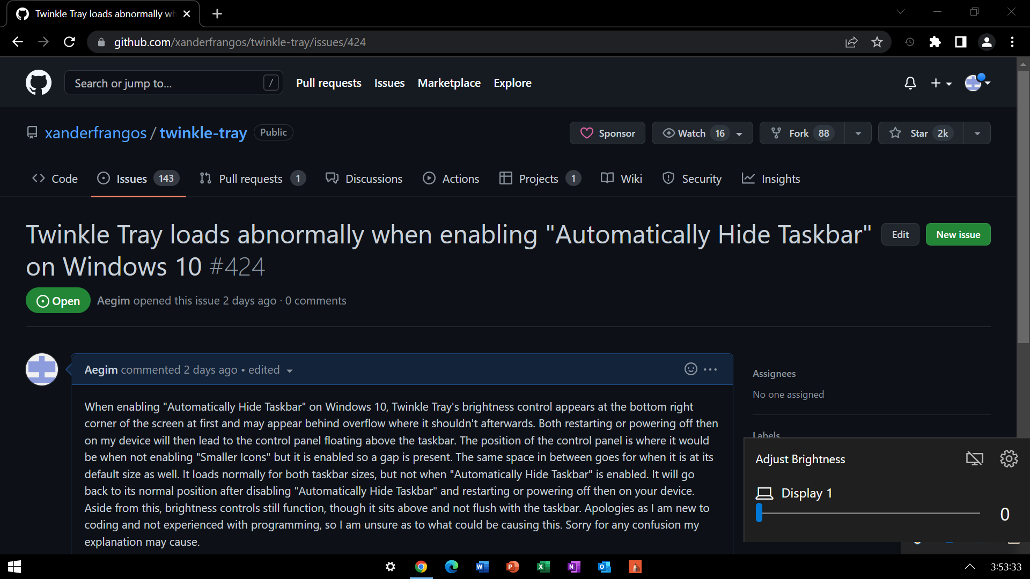Open GitHub notifications bell
The height and width of the screenshot is (579, 1030).
910,83
